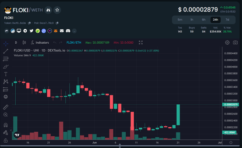The width and height of the screenshot is (242, 148).
Task: Select the 7d timeframe tab
Action: 227,20
